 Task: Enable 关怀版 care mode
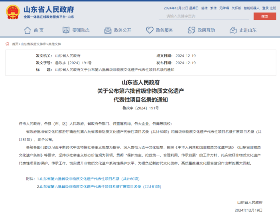tap(237, 8)
